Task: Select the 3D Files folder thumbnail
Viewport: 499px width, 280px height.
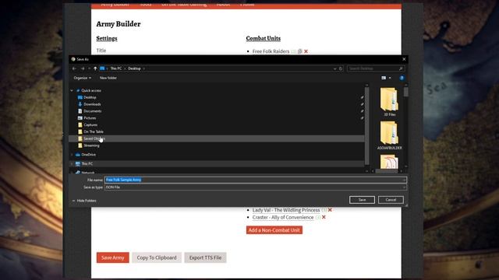Action: (x=390, y=102)
